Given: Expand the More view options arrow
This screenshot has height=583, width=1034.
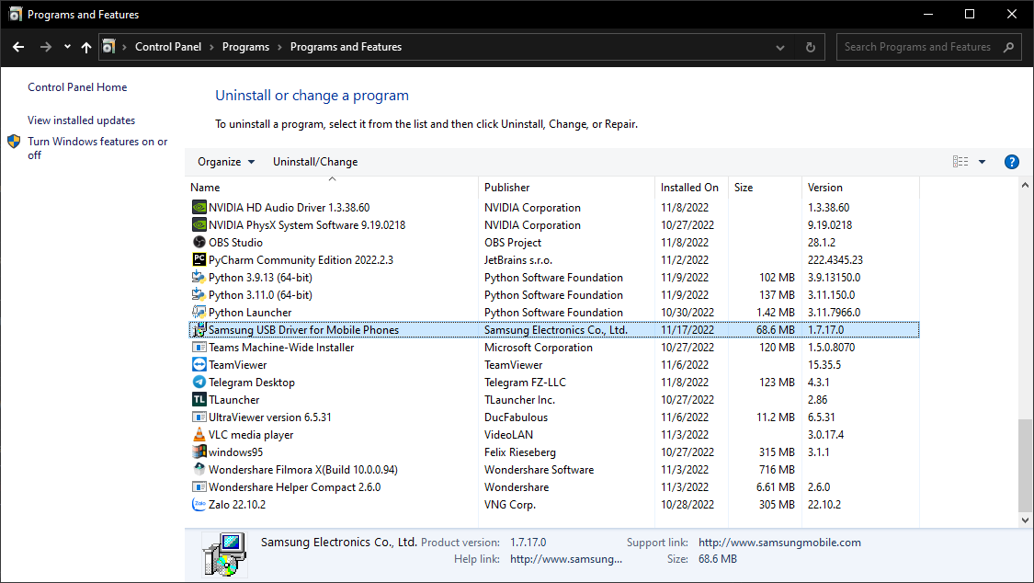Looking at the screenshot, I should pos(982,162).
